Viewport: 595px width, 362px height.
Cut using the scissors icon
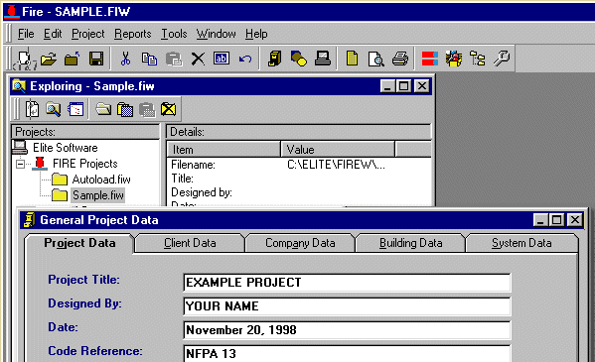[125, 59]
